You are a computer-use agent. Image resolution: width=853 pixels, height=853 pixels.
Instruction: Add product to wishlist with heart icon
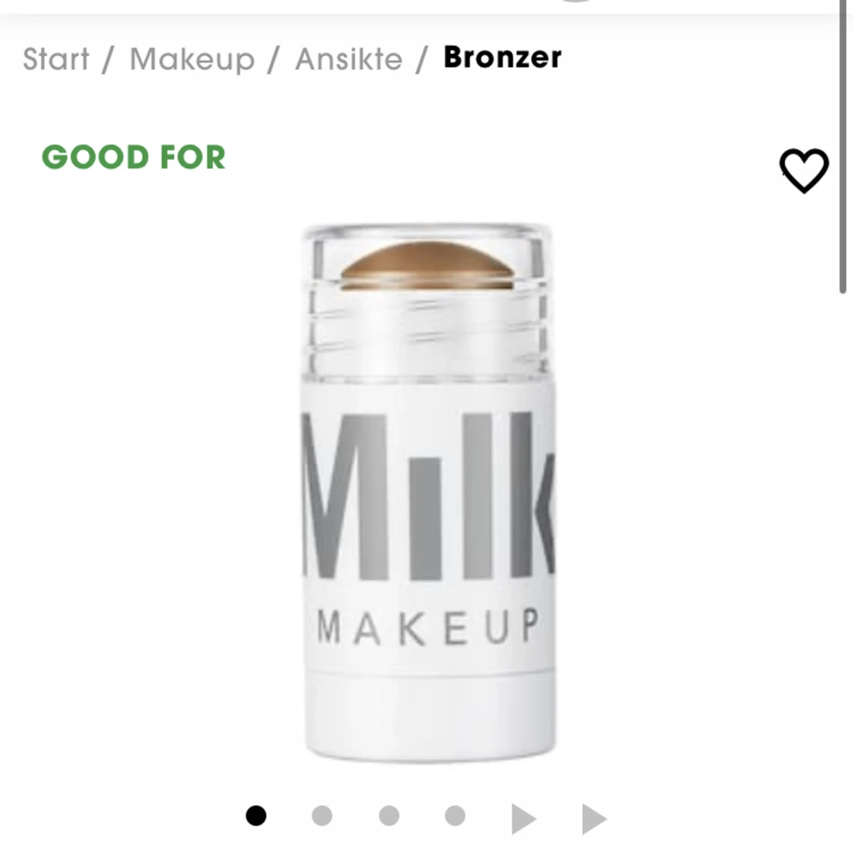(804, 171)
